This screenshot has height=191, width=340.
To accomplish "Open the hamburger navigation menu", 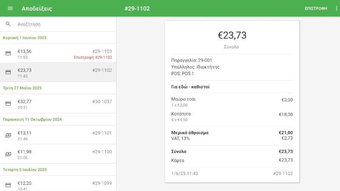I will 10,8.
